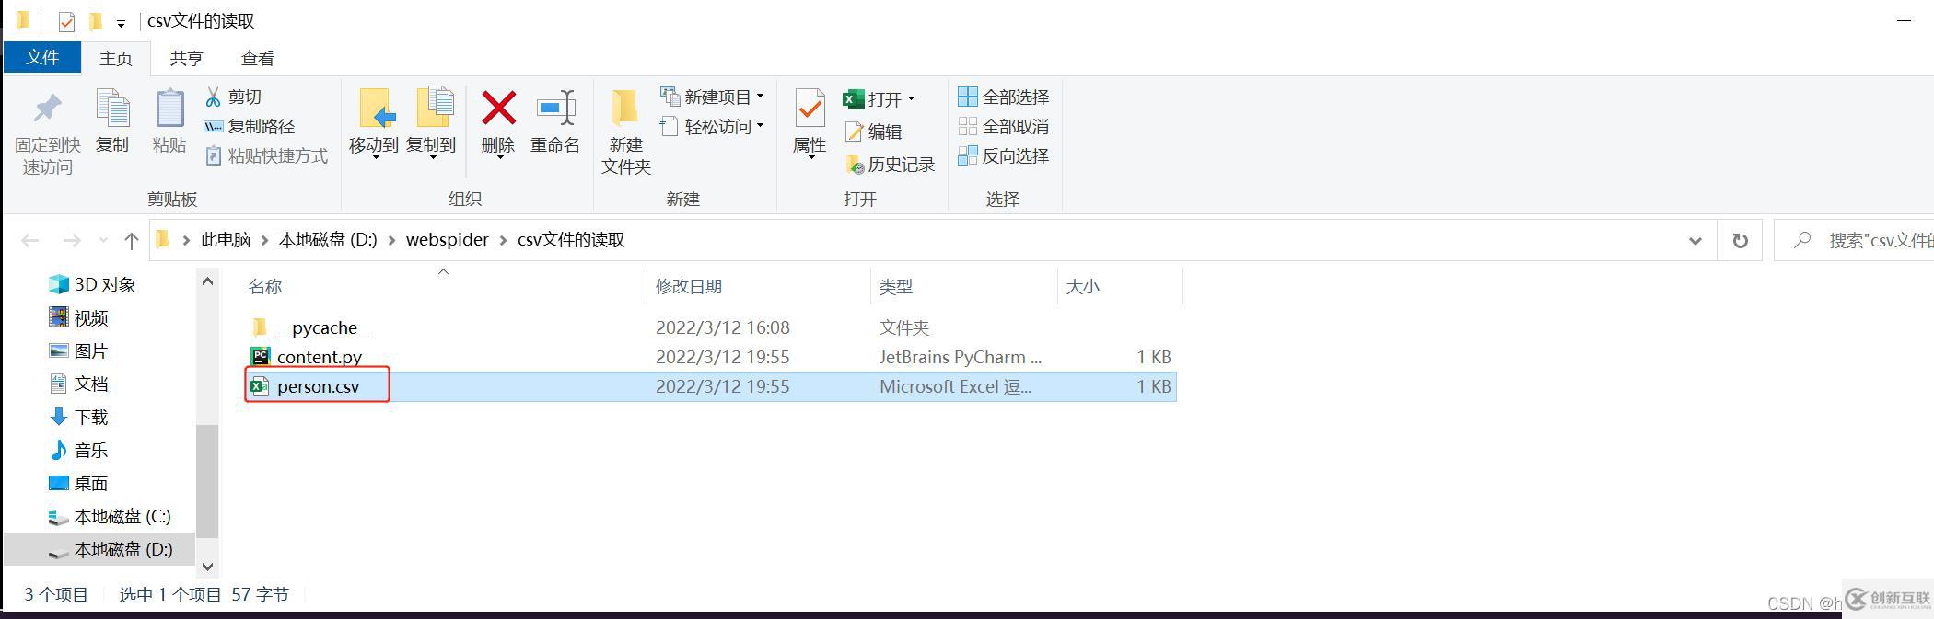
Task: Click 全部选择 select all
Action: coord(1004,97)
